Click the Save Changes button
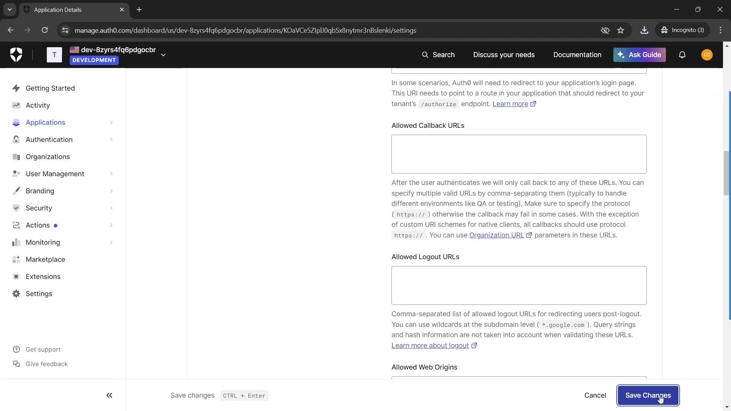The image size is (731, 411). point(648,395)
